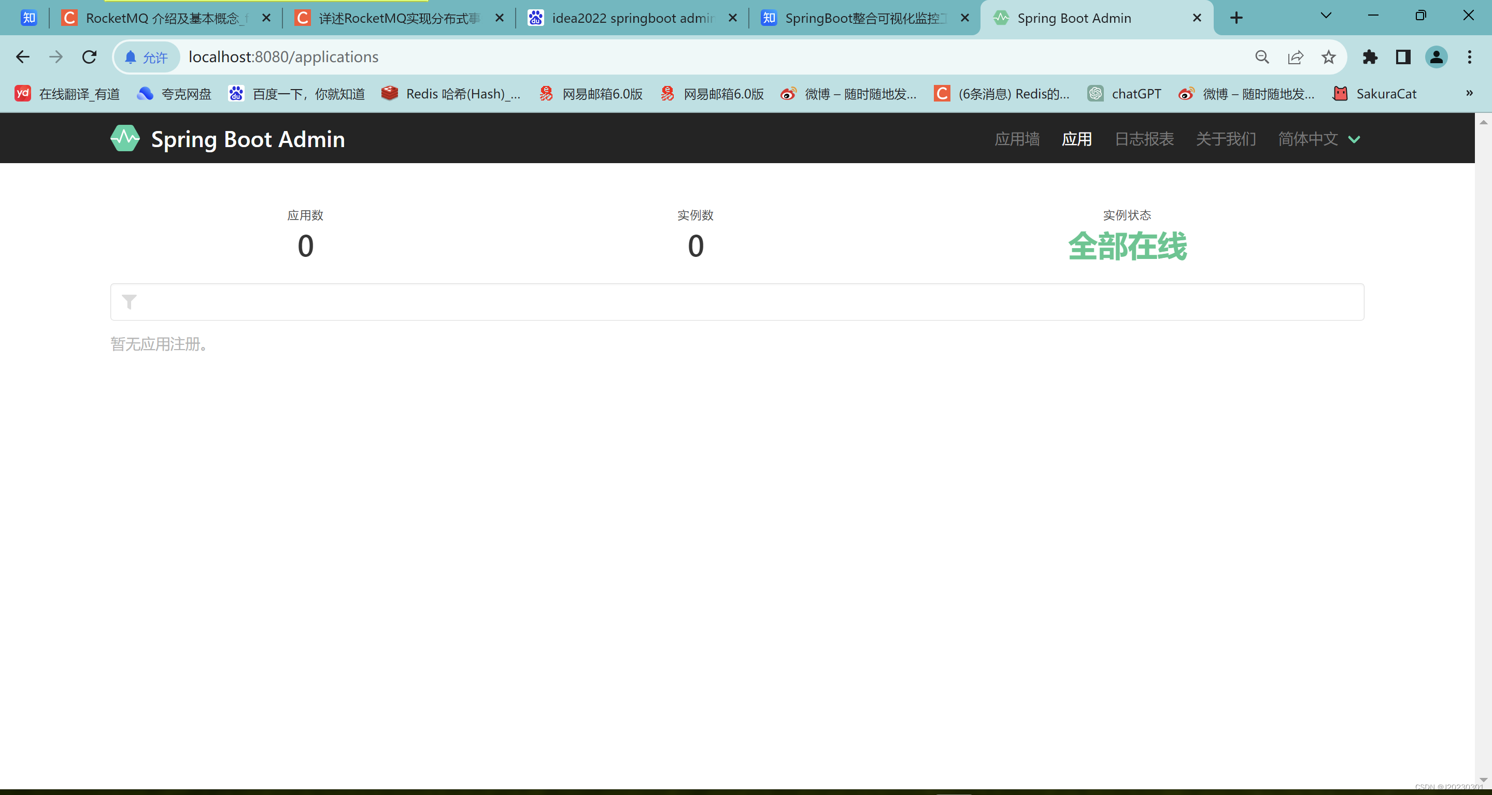Click the filter funnel icon
This screenshot has height=795, width=1492.
pos(129,301)
